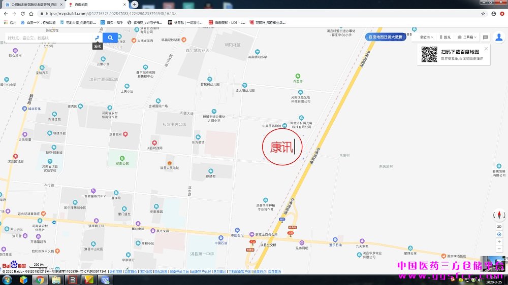The image size is (508, 285).
Task: Click the locate-me target icon
Action: click(x=499, y=234)
